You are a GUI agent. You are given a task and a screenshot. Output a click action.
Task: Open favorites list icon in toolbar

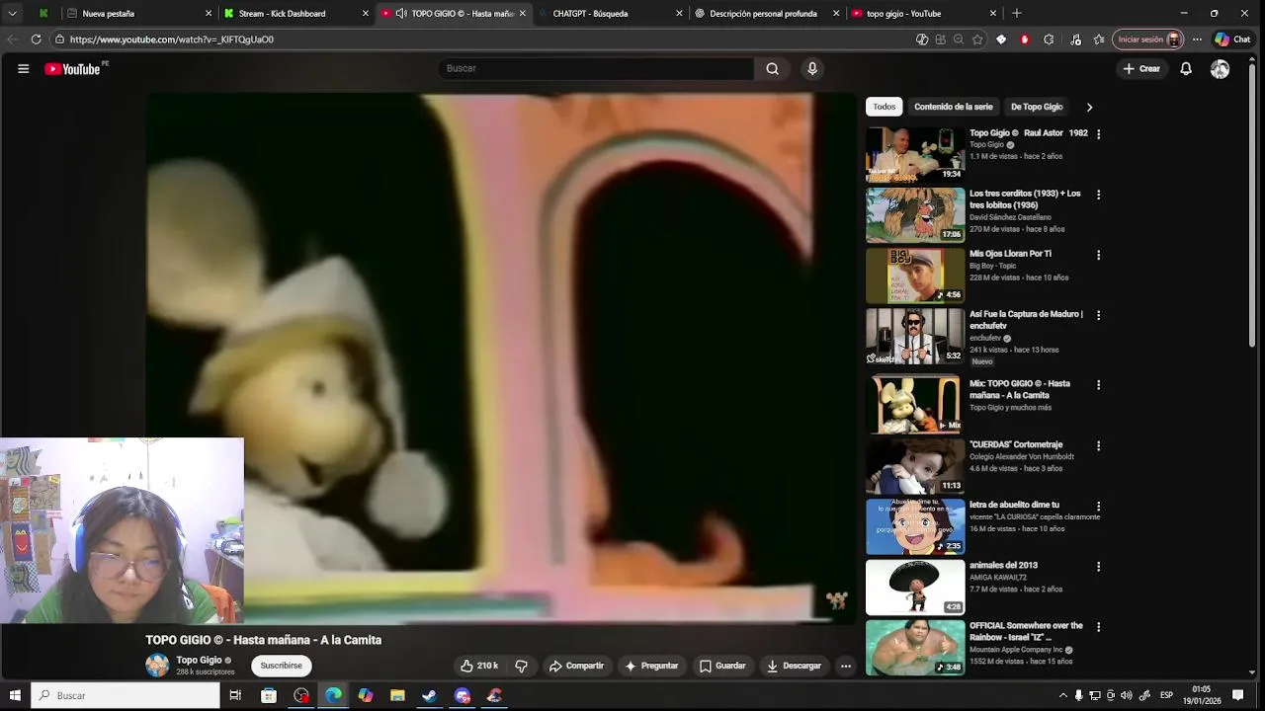coord(1099,39)
